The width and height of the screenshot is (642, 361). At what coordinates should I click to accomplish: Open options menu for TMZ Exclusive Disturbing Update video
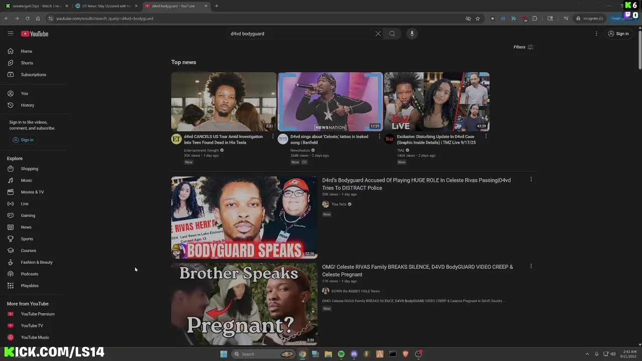[486, 136]
